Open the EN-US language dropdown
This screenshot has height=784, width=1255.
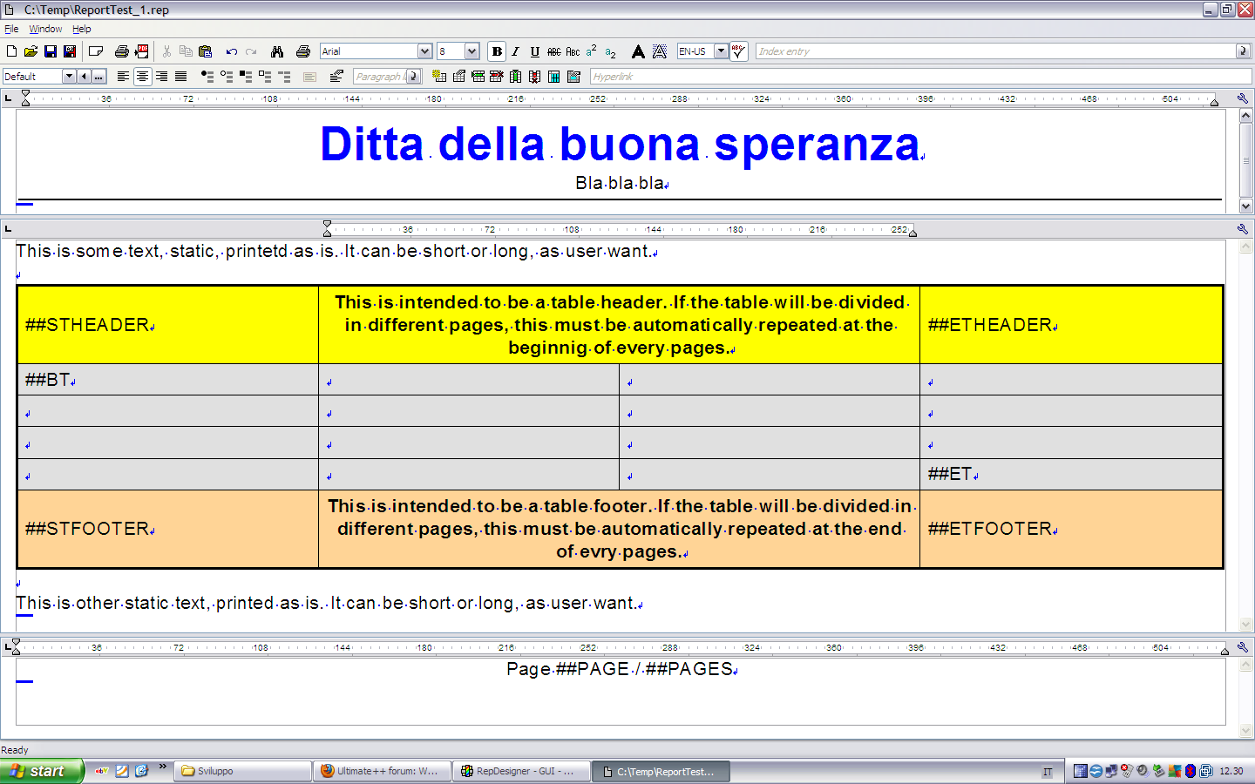(721, 51)
